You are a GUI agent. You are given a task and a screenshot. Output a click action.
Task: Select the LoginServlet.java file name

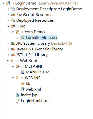(41, 38)
